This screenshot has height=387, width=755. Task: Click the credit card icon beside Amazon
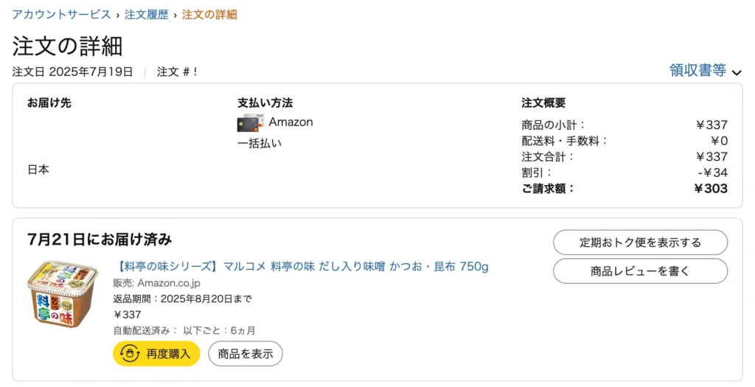coord(251,122)
